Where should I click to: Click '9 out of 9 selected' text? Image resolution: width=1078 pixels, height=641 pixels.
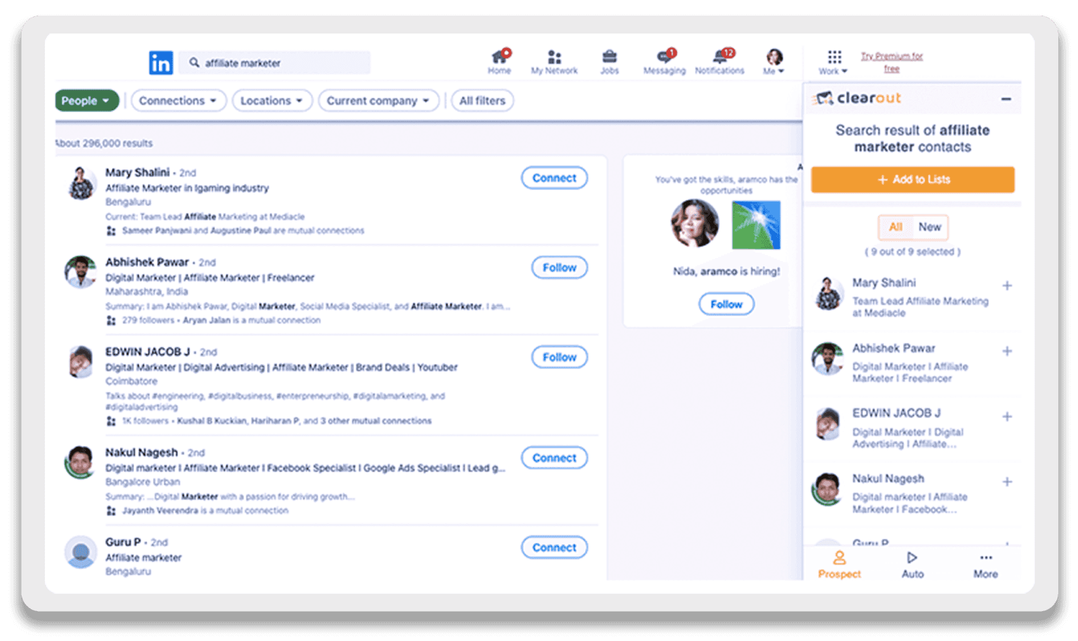point(912,252)
